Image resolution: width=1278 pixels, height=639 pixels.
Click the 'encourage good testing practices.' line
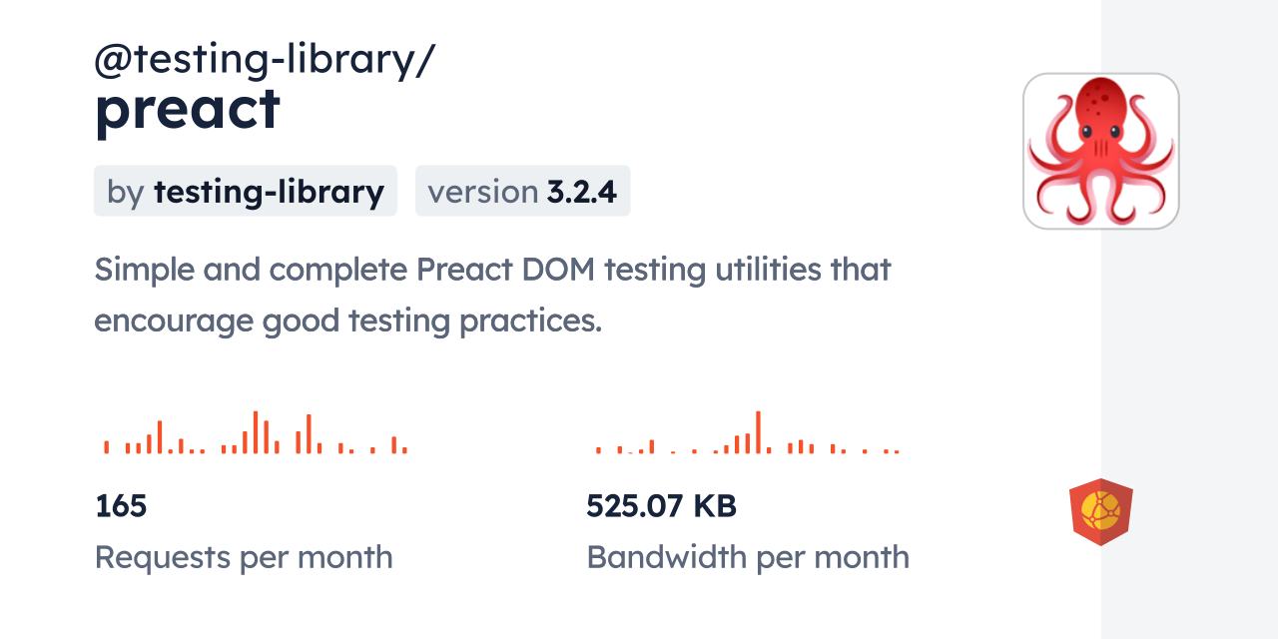click(x=348, y=321)
